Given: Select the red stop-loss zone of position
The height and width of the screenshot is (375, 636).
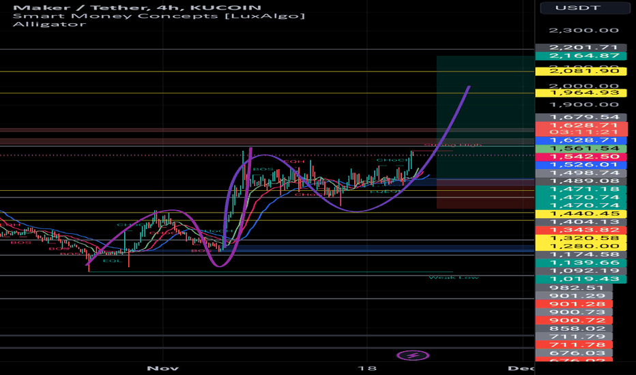Looking at the screenshot, I should pyautogui.click(x=485, y=194).
